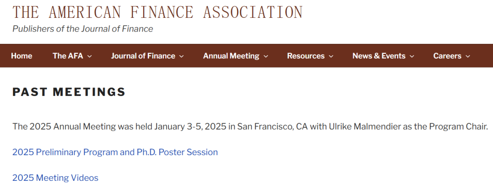Click the American Finance Association site title
Viewport: 493px width, 194px height.
157,12
